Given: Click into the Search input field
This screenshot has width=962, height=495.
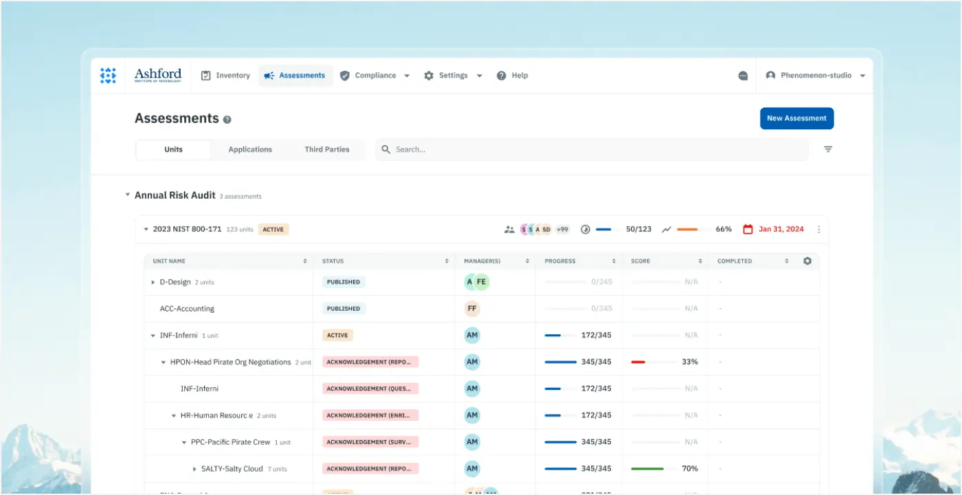Looking at the screenshot, I should coord(591,149).
